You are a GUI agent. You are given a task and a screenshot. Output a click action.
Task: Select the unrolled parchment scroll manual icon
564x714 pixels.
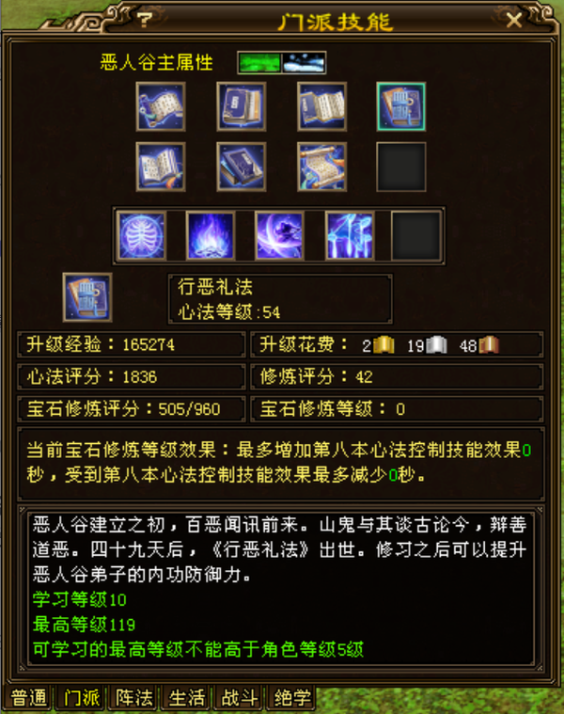coord(322,167)
